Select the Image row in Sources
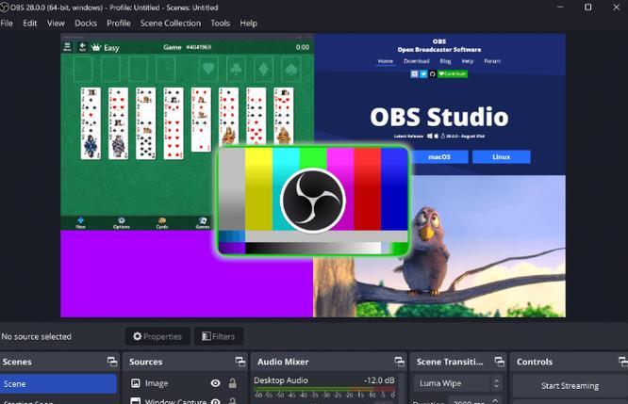 (x=184, y=383)
